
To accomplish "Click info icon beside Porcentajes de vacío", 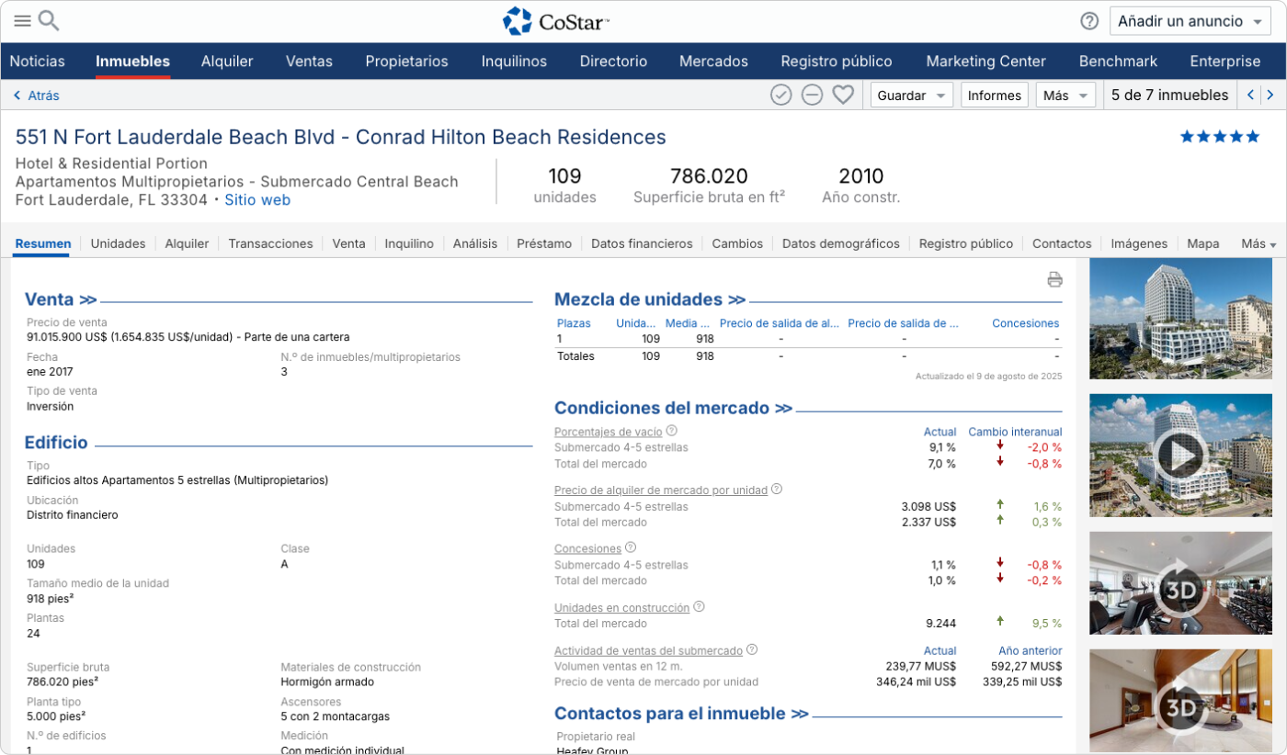I will coord(671,431).
